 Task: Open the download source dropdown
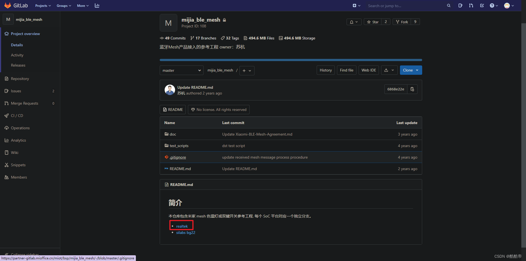(389, 70)
